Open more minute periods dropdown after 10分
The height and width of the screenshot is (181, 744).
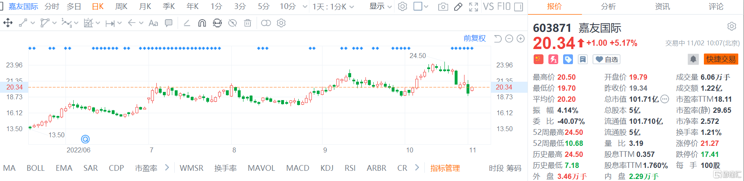pyautogui.click(x=304, y=7)
